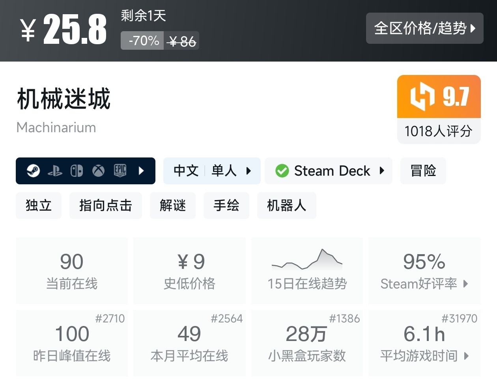Click the green Steam Deck verified checkmark

[282, 171]
